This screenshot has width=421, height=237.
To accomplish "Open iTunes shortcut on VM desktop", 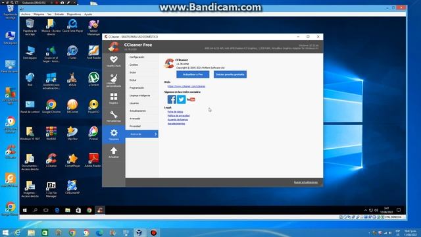I will [x=72, y=53].
